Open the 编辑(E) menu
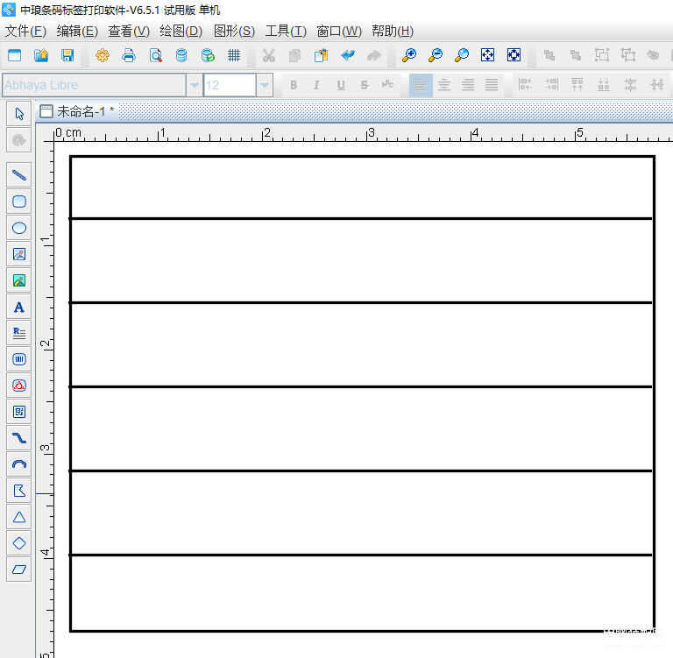 77,32
